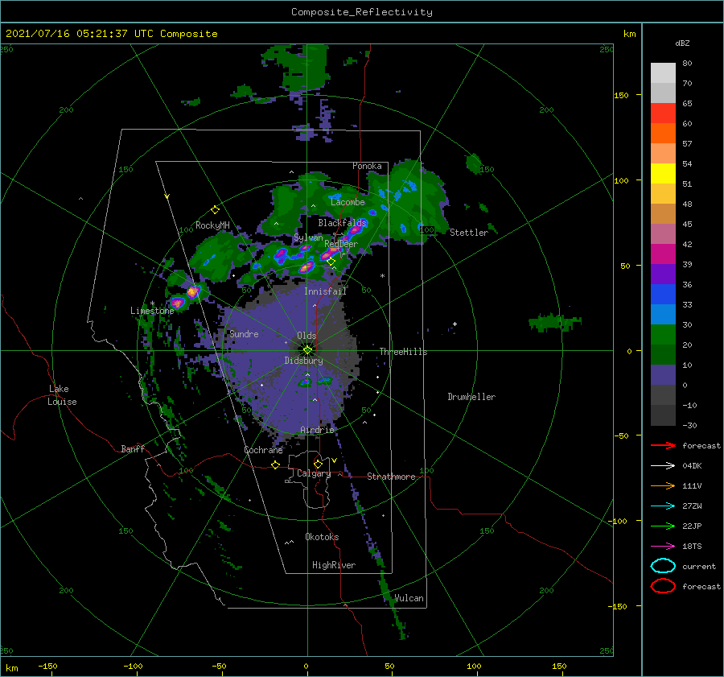Viewport: 724px width, 677px height.
Task: Click the yellow diamond marker above Calgary
Action: [x=318, y=464]
